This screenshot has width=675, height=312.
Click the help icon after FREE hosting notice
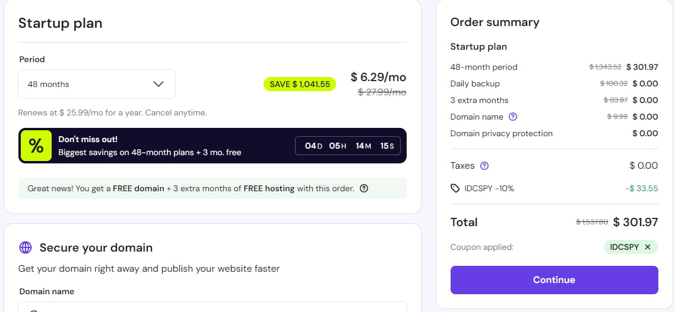coord(364,189)
